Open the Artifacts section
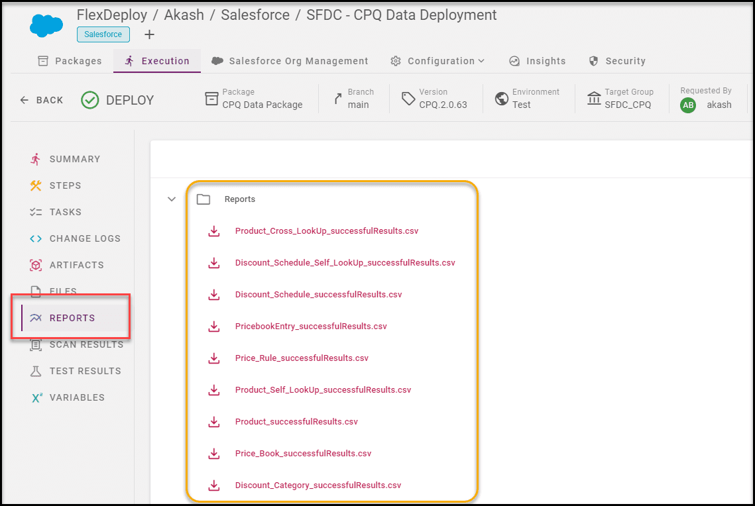This screenshot has height=506, width=755. [66, 265]
